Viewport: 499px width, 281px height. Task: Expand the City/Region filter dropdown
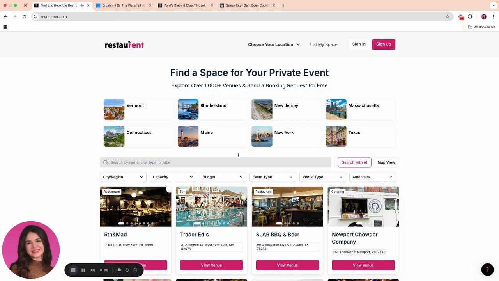click(123, 177)
